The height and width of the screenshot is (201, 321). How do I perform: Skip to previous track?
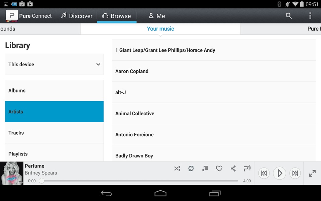pyautogui.click(x=264, y=173)
